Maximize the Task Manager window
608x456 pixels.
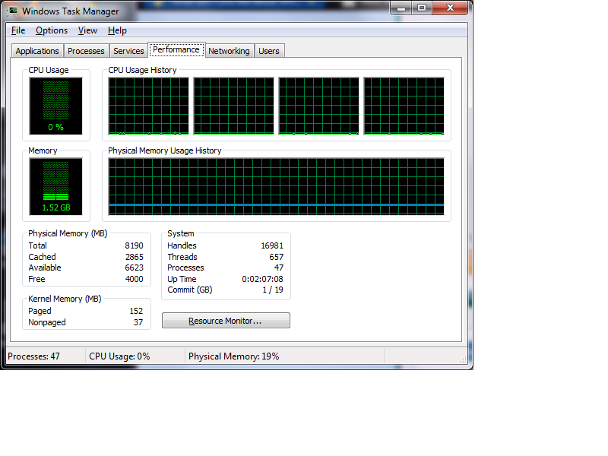coord(422,8)
